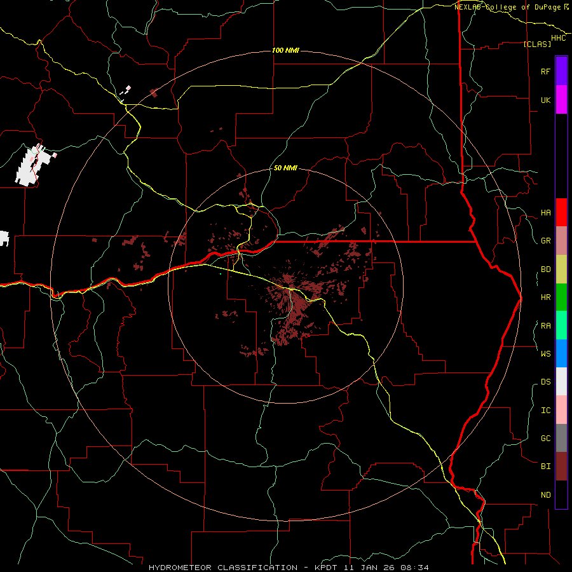Click the '08:34' timestamp text

point(414,568)
